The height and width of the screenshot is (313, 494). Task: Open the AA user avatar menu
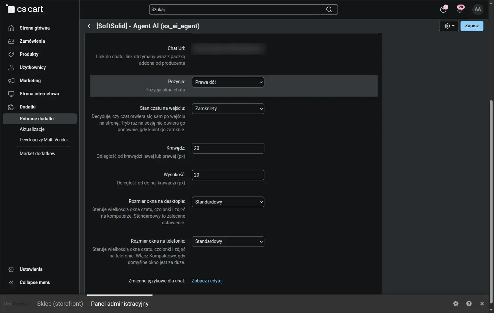[x=478, y=9]
